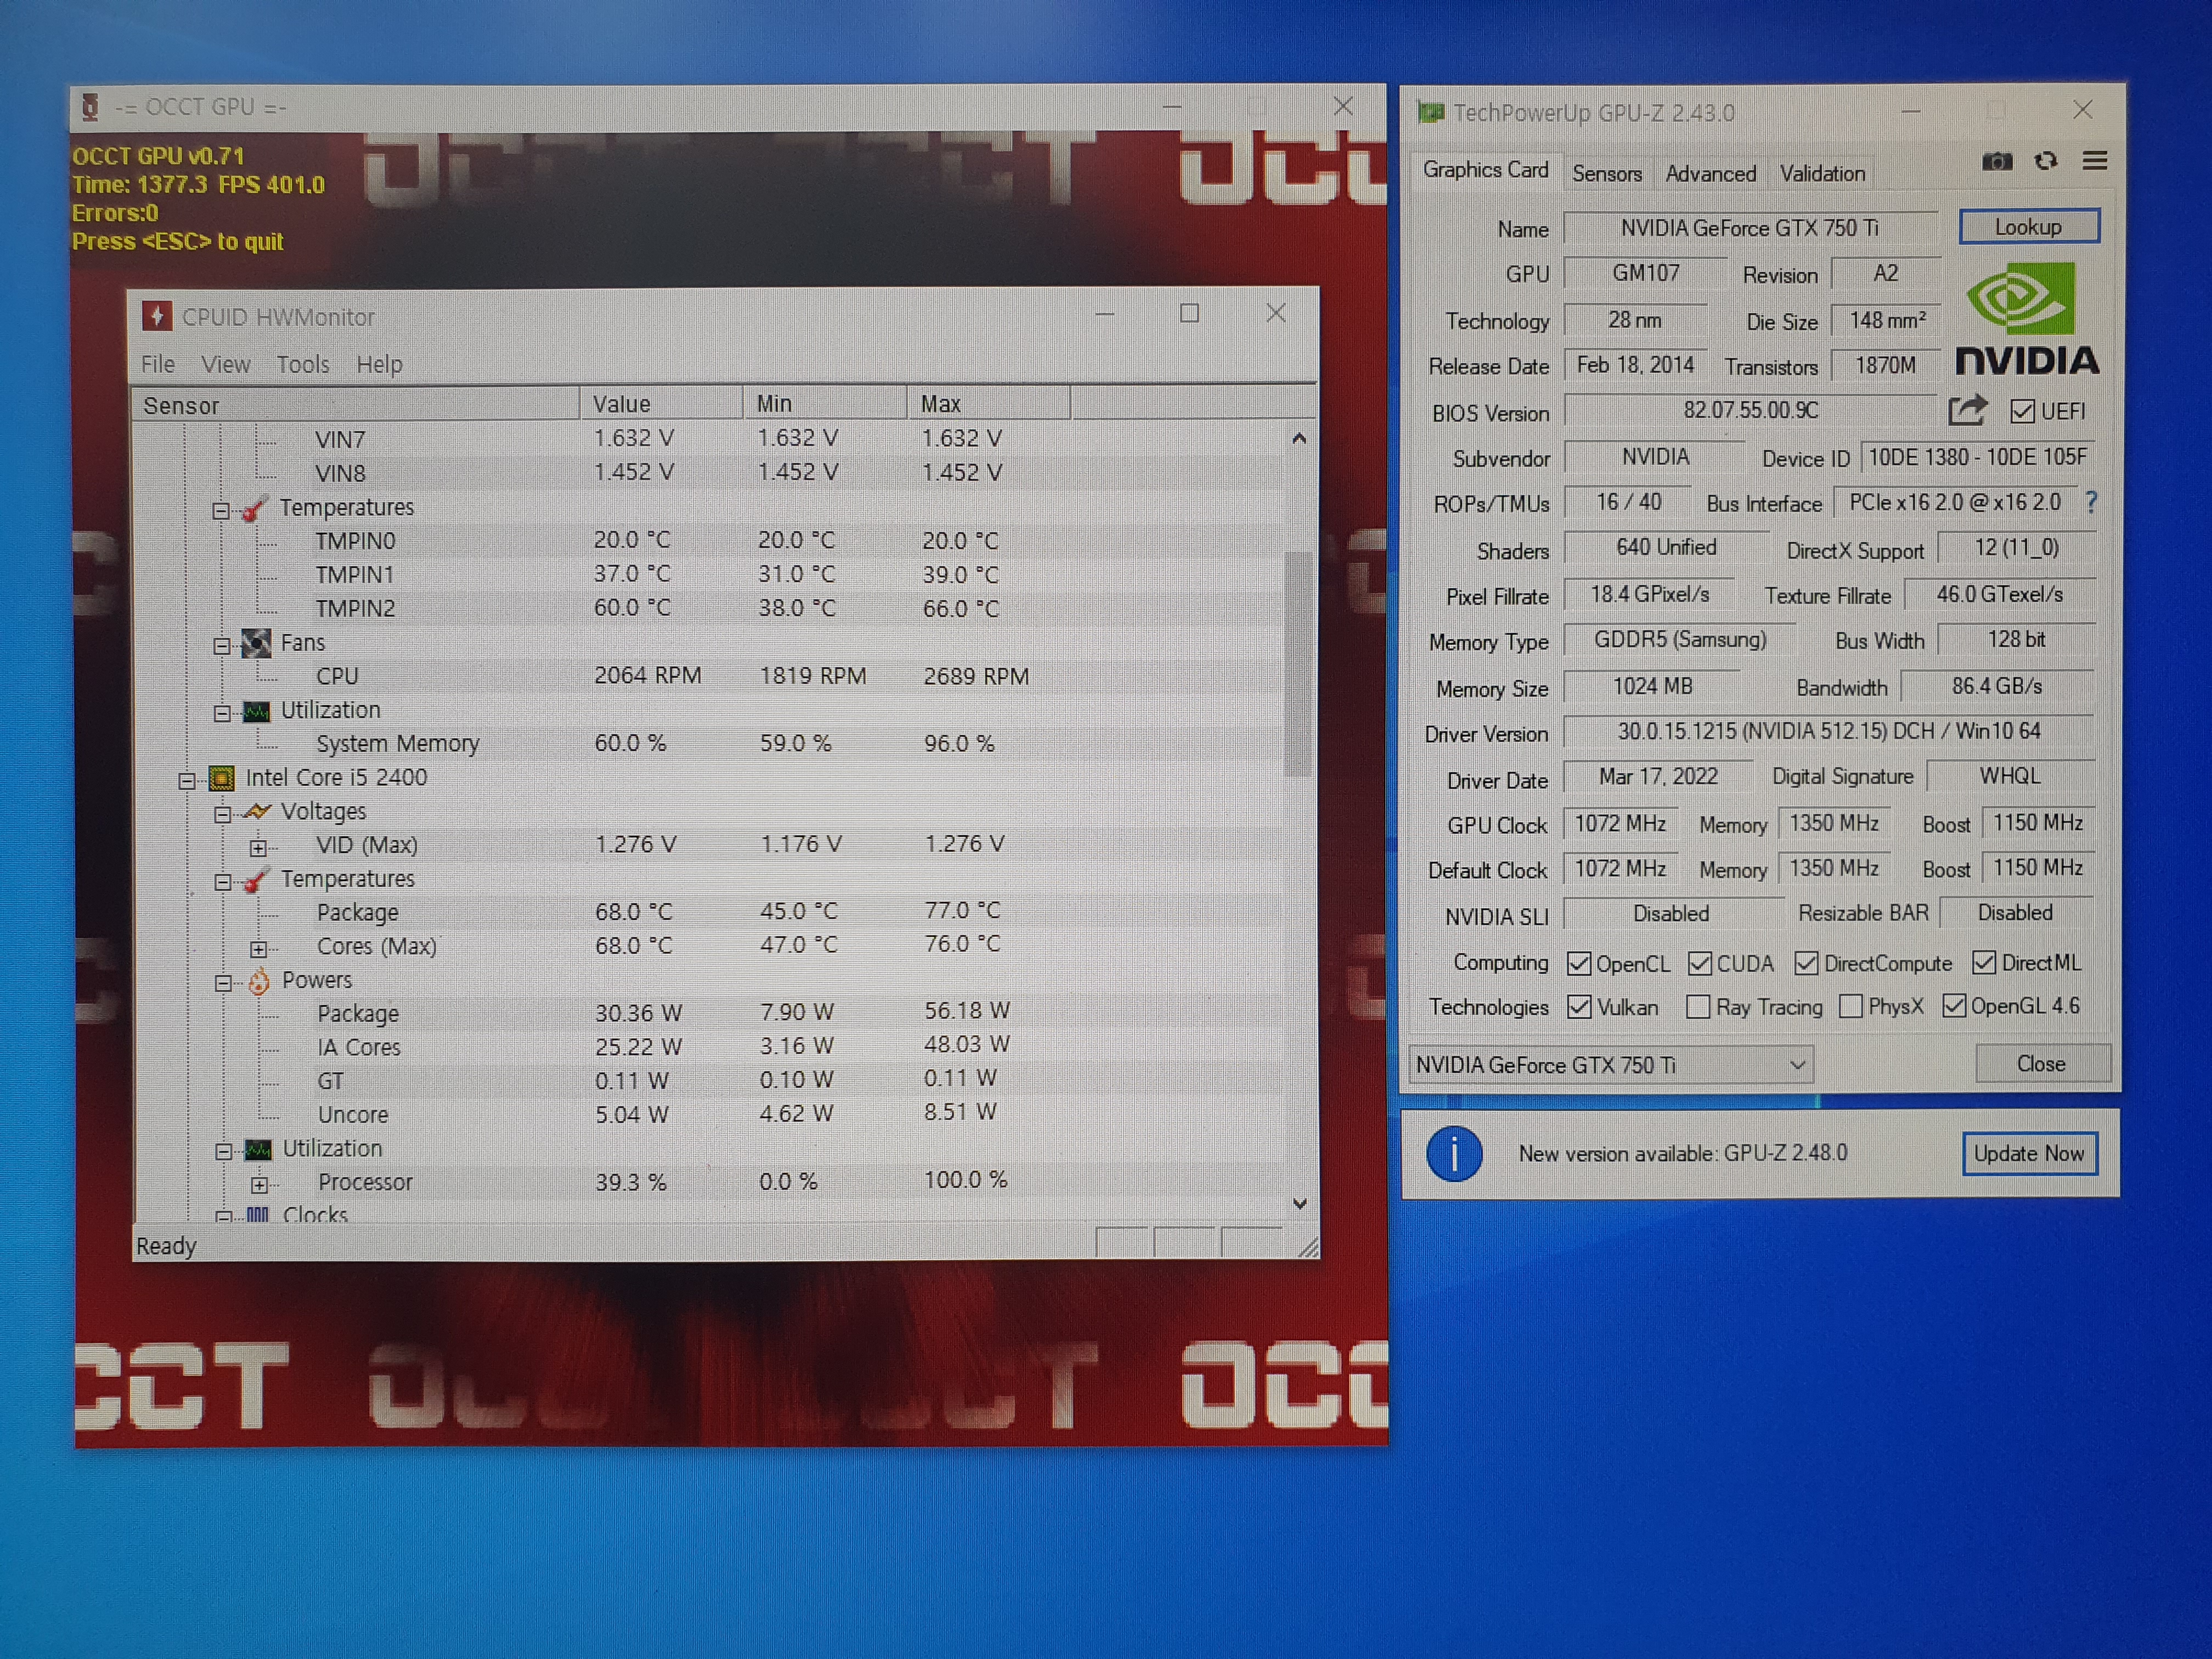The image size is (2212, 1659).
Task: Collapse the motherboard Temperatures node
Action: 221,510
